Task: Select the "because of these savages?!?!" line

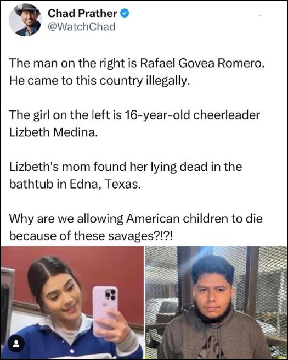Action: [x=91, y=236]
